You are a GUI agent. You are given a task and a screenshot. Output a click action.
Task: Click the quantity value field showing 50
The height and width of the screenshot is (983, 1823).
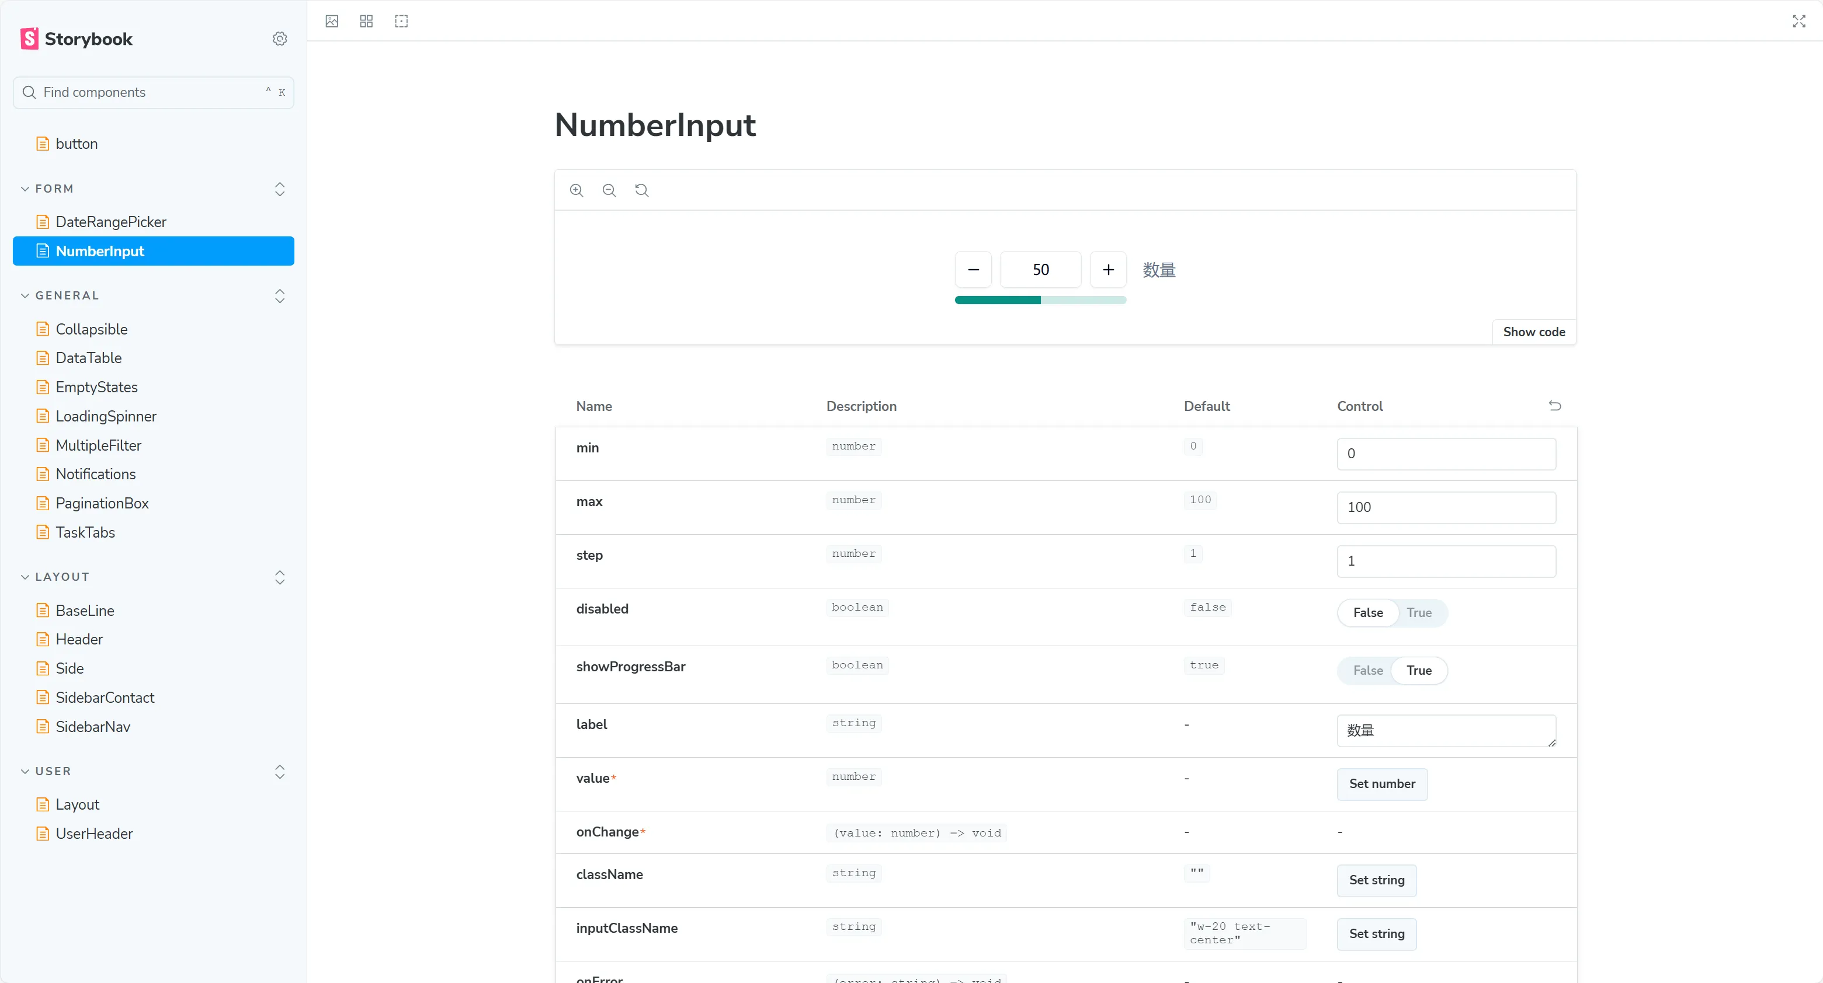click(x=1040, y=270)
